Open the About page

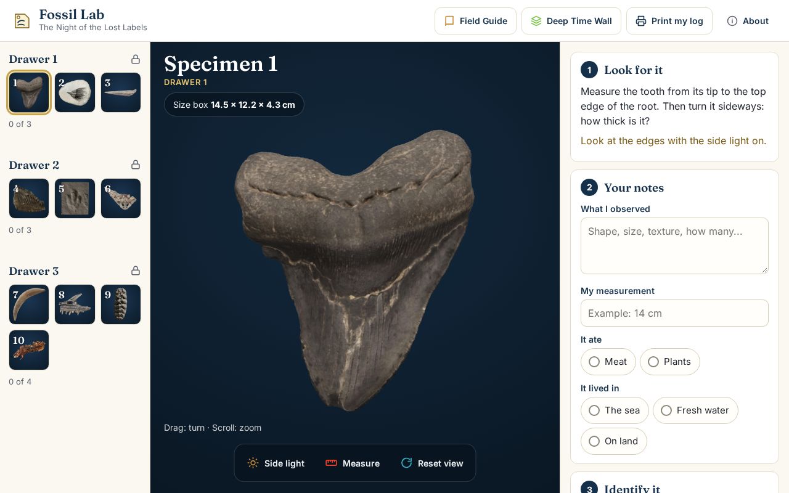[x=747, y=21]
